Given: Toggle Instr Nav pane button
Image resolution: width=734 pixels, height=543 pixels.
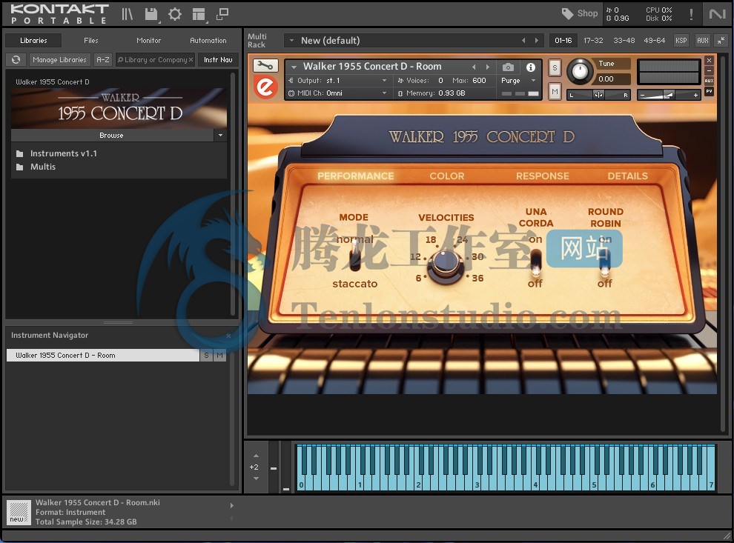Looking at the screenshot, I should point(218,59).
